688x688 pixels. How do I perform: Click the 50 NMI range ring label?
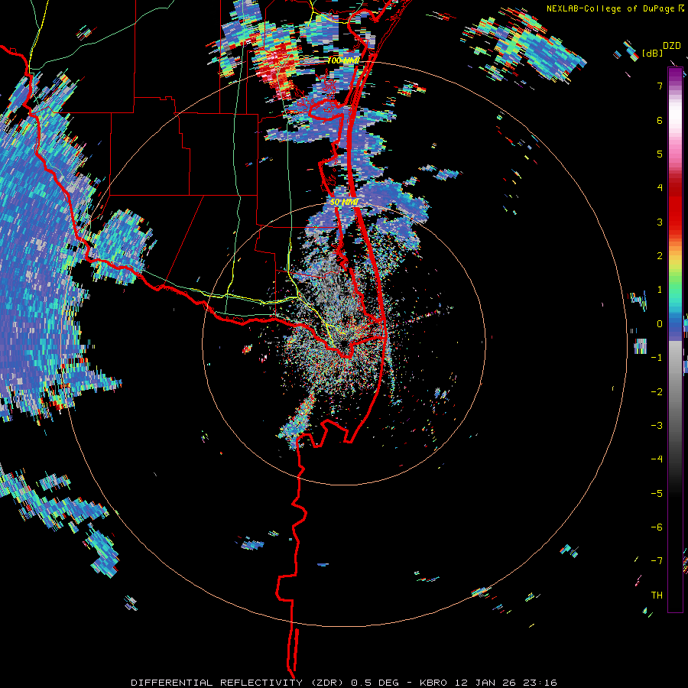(x=344, y=203)
